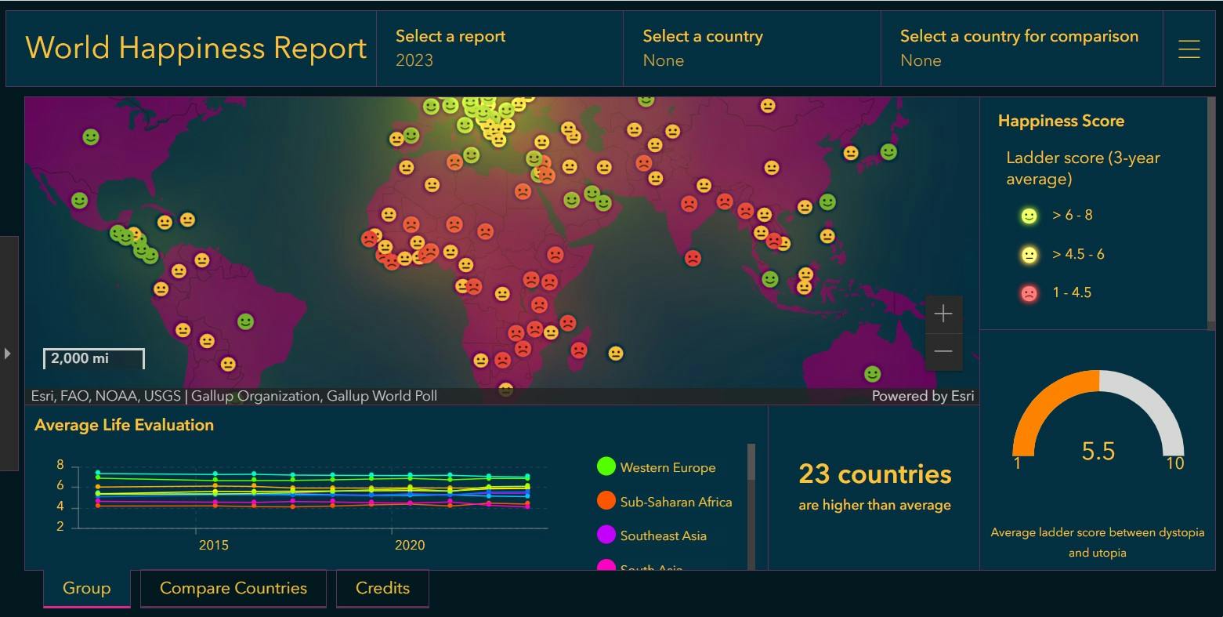Screen dimensions: 1223x617
Task: Click the "World Happiness Report" title
Action: (x=196, y=48)
